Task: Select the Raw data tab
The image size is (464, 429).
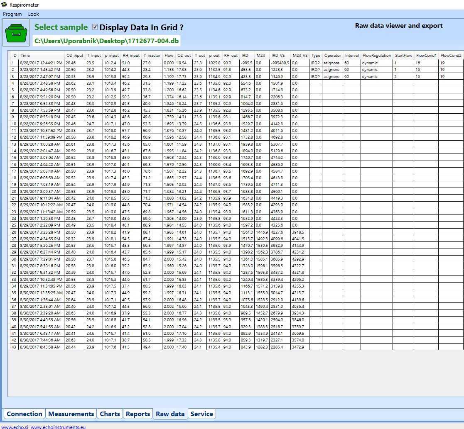Action: click(170, 414)
